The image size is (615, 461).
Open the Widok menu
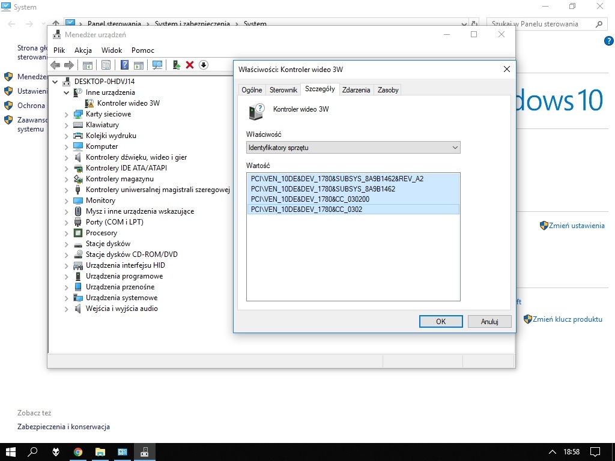[112, 50]
